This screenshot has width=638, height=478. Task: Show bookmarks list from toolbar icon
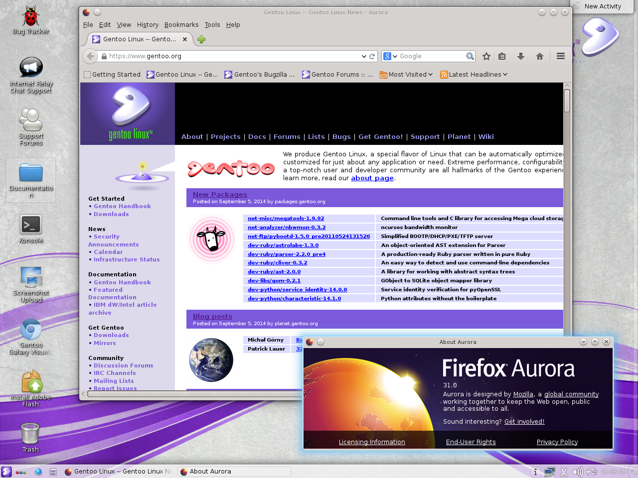click(502, 56)
